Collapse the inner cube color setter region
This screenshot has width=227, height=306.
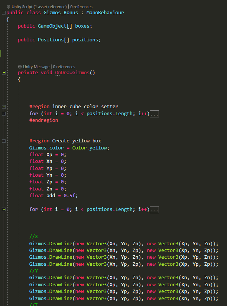(4, 107)
